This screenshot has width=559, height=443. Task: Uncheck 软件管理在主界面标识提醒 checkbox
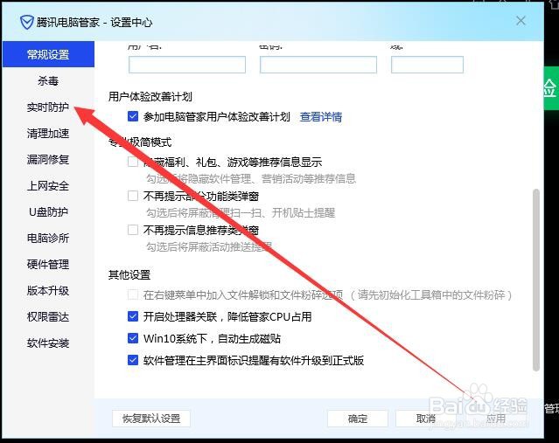[133, 360]
